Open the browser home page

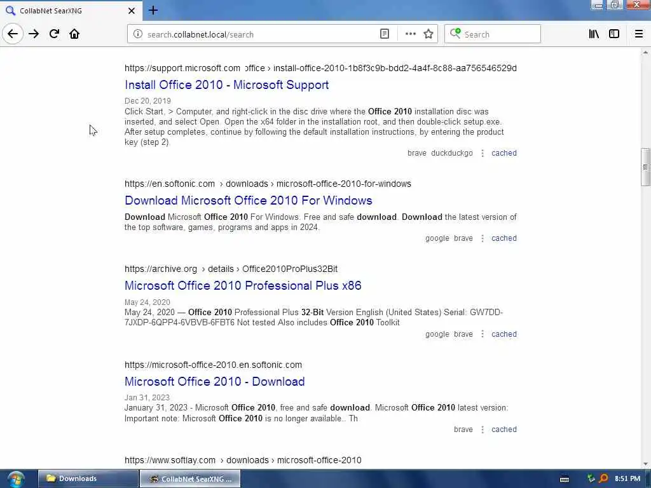(74, 34)
